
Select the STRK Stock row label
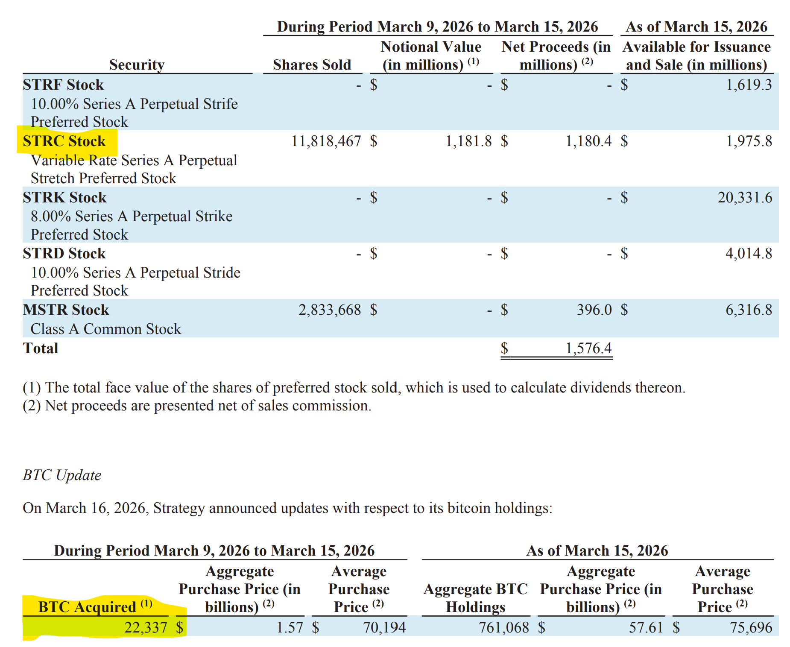64,197
